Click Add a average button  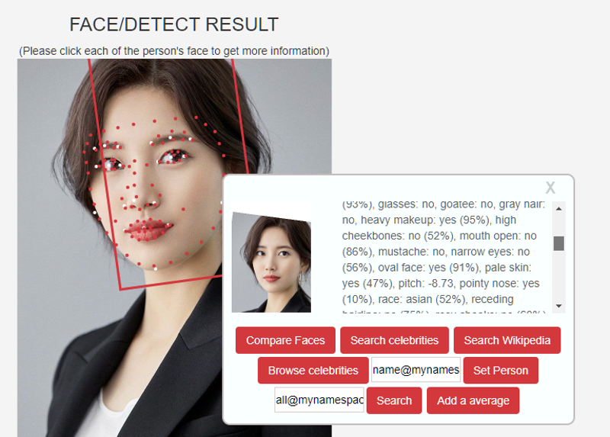point(473,400)
